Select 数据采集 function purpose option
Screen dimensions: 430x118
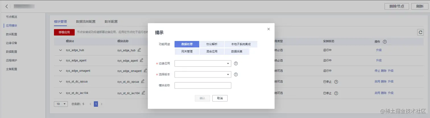pos(237,52)
